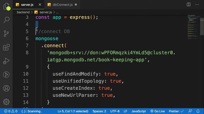Open the Search view
This screenshot has height=114, width=204.
[x=6, y=20]
